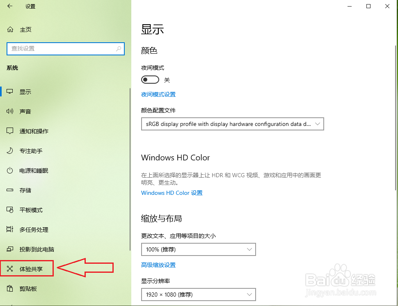
Task: Click the 体验共享 sharing icon
Action: click(10, 269)
